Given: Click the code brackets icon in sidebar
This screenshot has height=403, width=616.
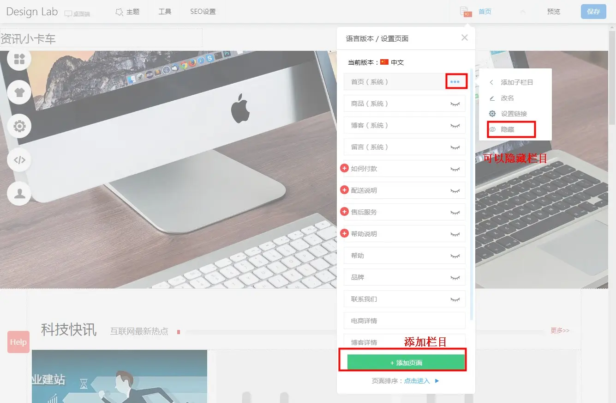Looking at the screenshot, I should click(x=19, y=160).
